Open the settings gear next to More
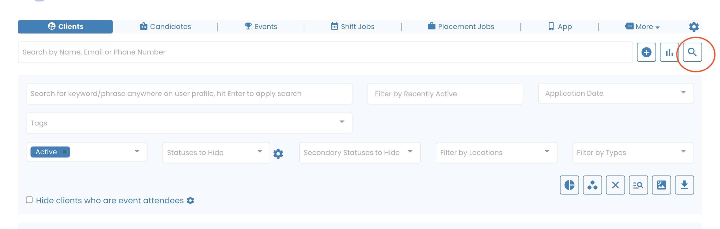 click(693, 26)
